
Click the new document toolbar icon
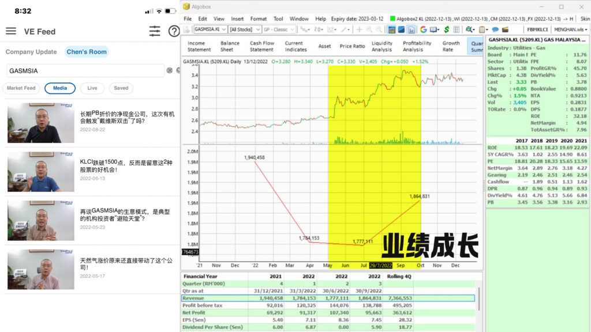pyautogui.click(x=186, y=29)
